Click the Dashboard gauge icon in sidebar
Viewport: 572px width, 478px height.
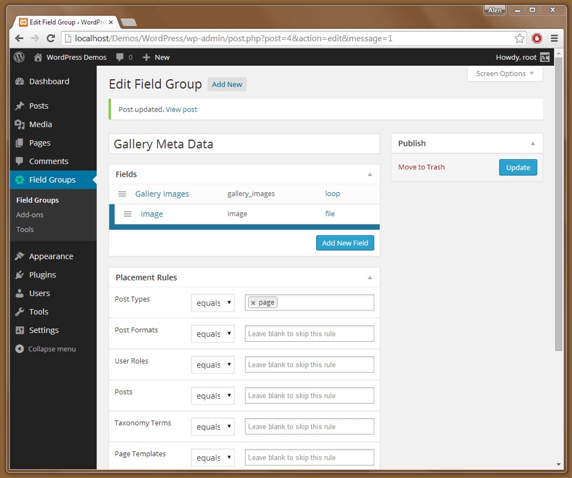point(20,82)
